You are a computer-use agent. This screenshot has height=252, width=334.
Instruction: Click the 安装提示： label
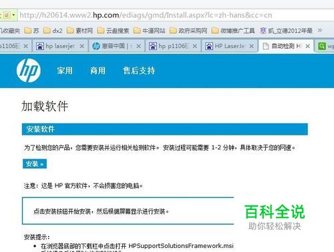pyautogui.click(x=37, y=237)
